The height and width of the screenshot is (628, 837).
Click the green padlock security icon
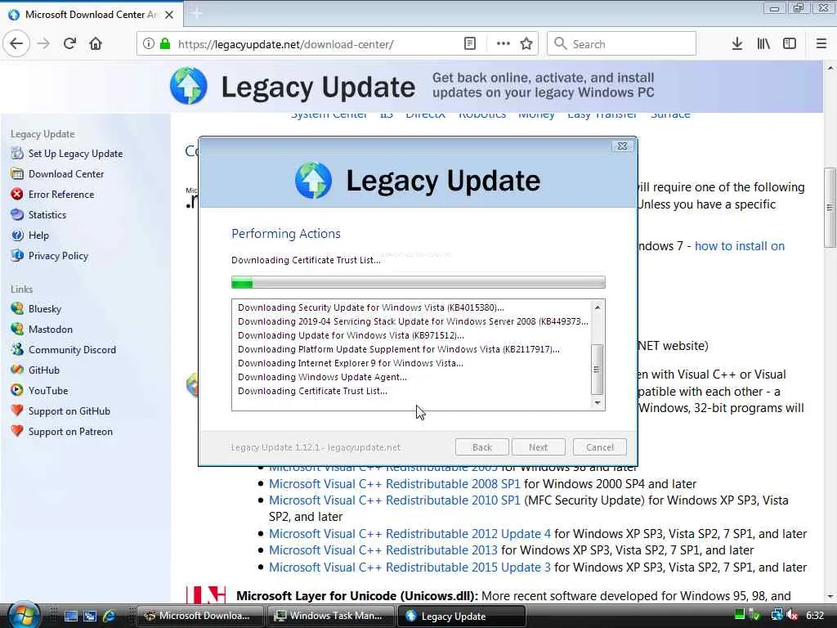(x=165, y=44)
